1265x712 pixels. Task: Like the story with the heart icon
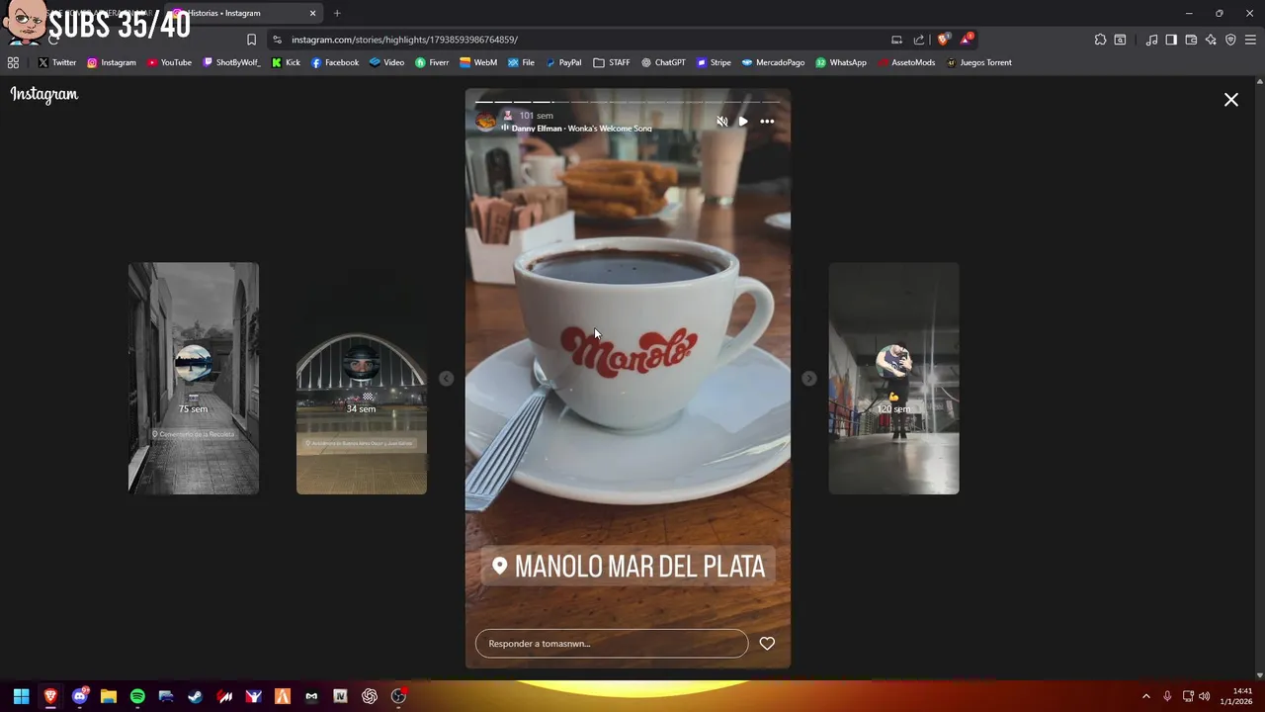point(767,644)
